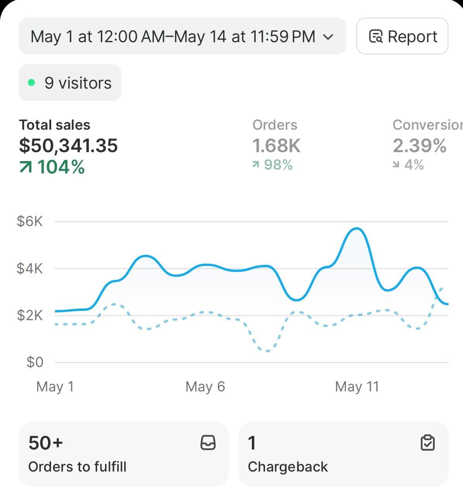Click the 4% conversion decrease indicator
Viewport: 463px width, 494px height.
(x=408, y=165)
